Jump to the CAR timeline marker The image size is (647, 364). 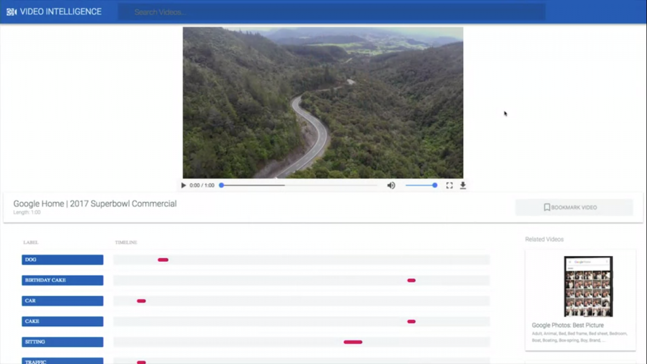141,301
